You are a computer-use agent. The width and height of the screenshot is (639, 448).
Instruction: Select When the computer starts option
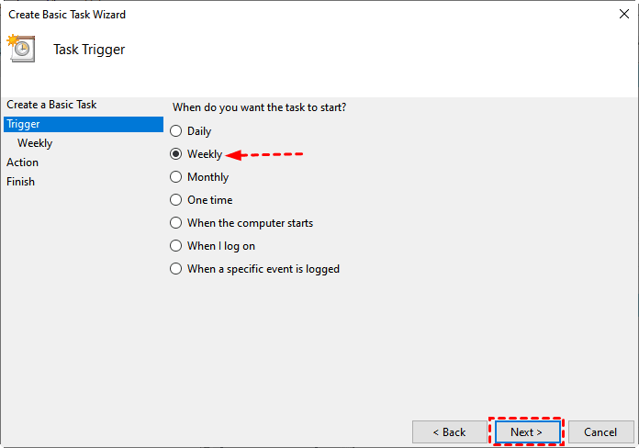pyautogui.click(x=176, y=223)
